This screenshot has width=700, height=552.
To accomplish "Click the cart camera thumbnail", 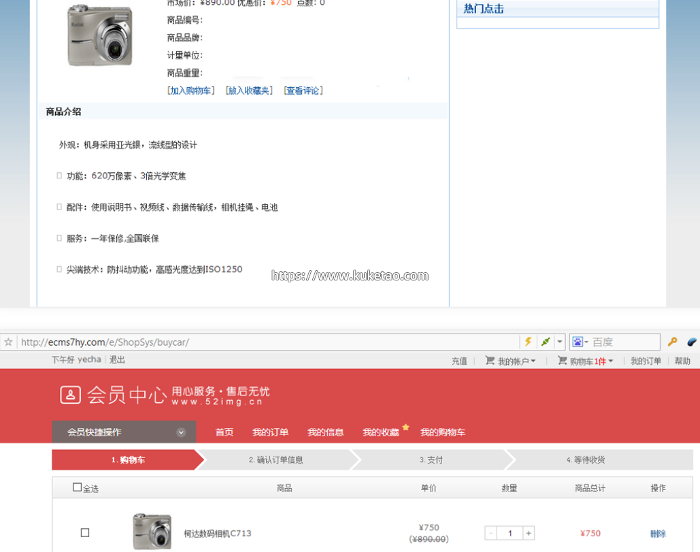I will (x=152, y=531).
